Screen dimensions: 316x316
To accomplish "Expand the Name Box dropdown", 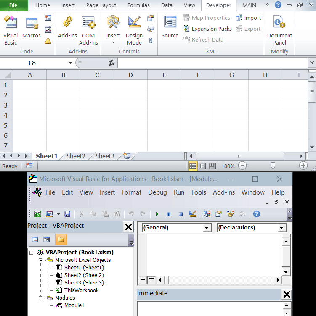I will (x=70, y=63).
